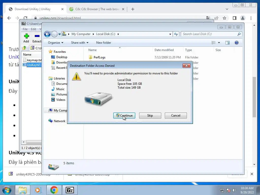Open the 7-Zip File menu
The height and width of the screenshot is (195, 260).
pyautogui.click(x=25, y=29)
